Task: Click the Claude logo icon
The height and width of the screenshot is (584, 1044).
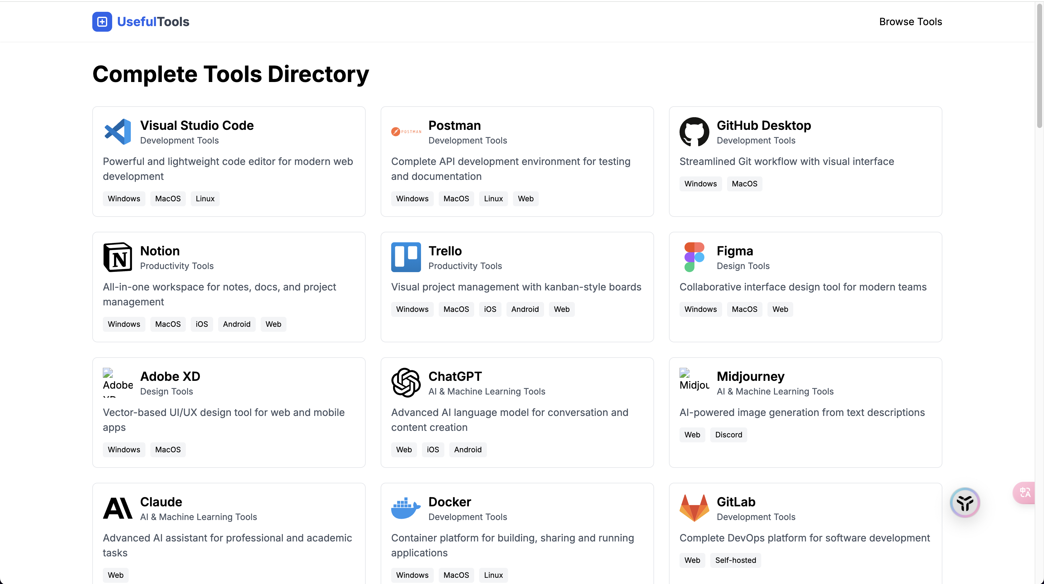Action: tap(117, 508)
